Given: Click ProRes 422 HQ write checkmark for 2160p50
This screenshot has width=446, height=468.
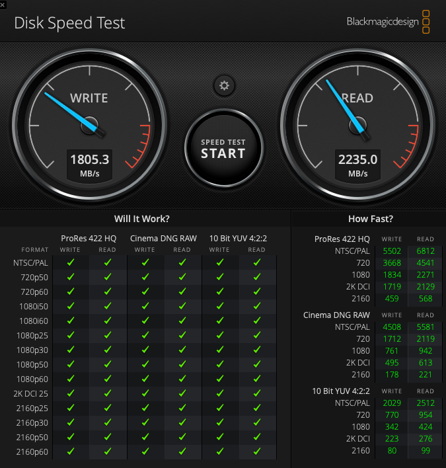Looking at the screenshot, I should (71, 437).
